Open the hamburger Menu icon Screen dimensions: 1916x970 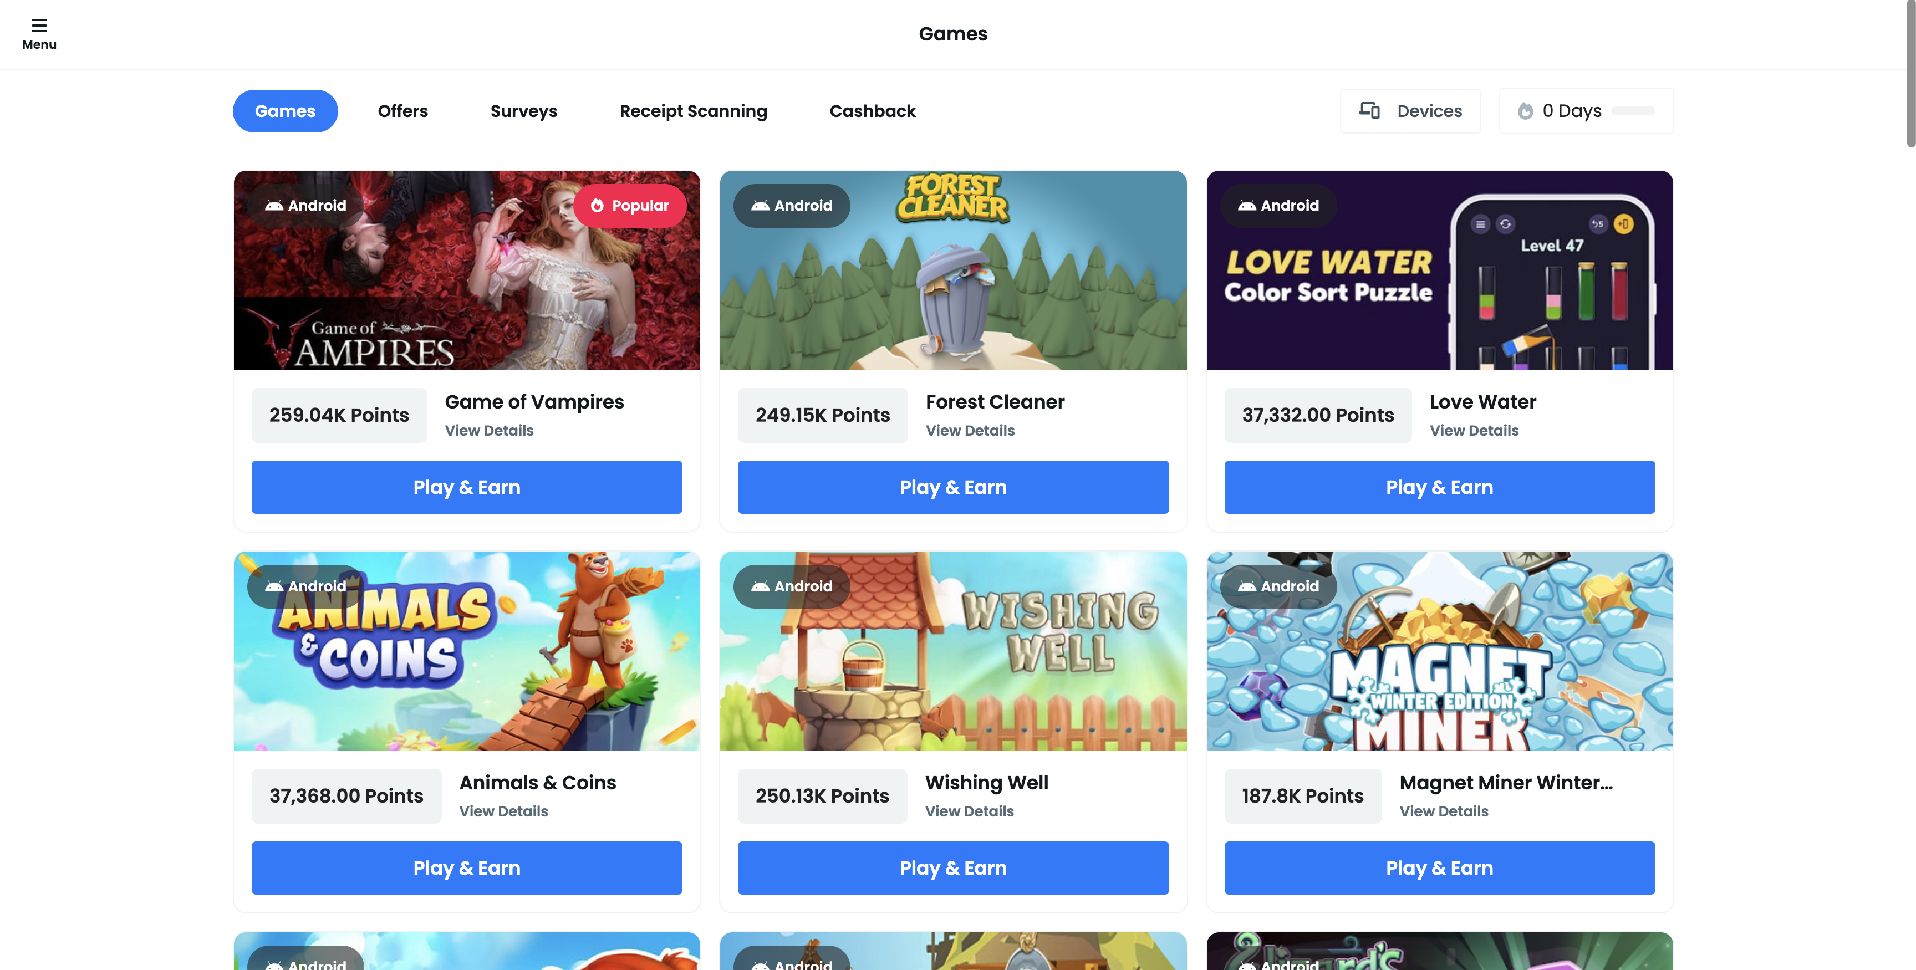click(39, 25)
